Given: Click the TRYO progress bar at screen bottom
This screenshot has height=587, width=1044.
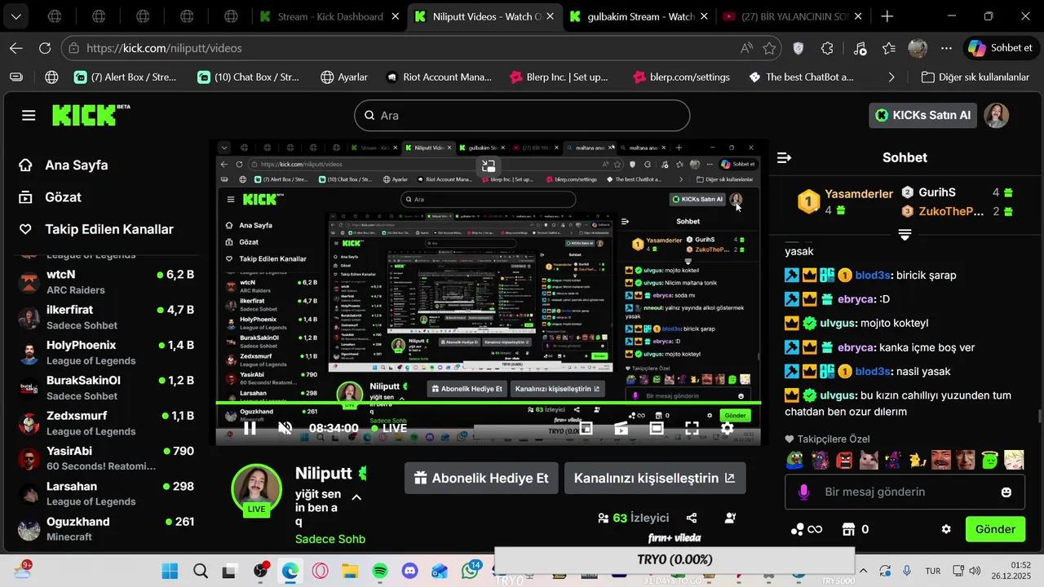Looking at the screenshot, I should pyautogui.click(x=675, y=559).
